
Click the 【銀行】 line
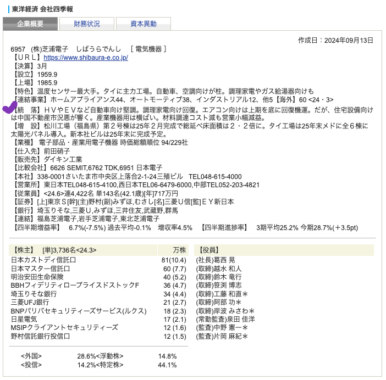click(95, 211)
